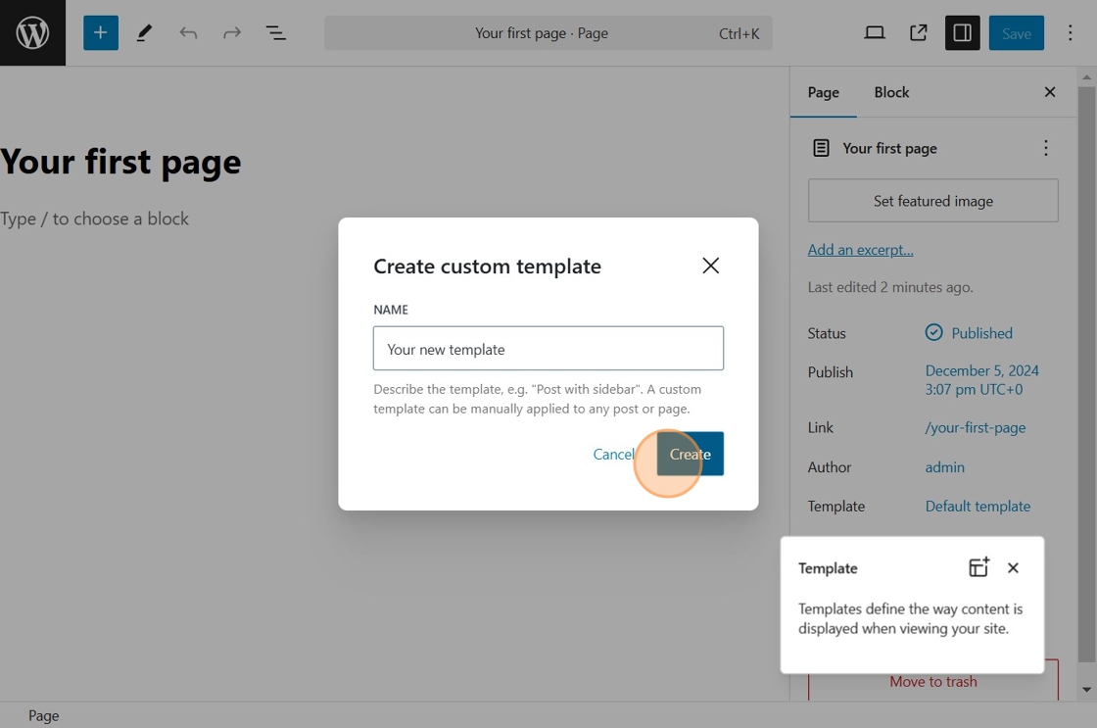Viewport: 1097px width, 728px height.
Task: Open the command palette title bar
Action: pyautogui.click(x=548, y=33)
